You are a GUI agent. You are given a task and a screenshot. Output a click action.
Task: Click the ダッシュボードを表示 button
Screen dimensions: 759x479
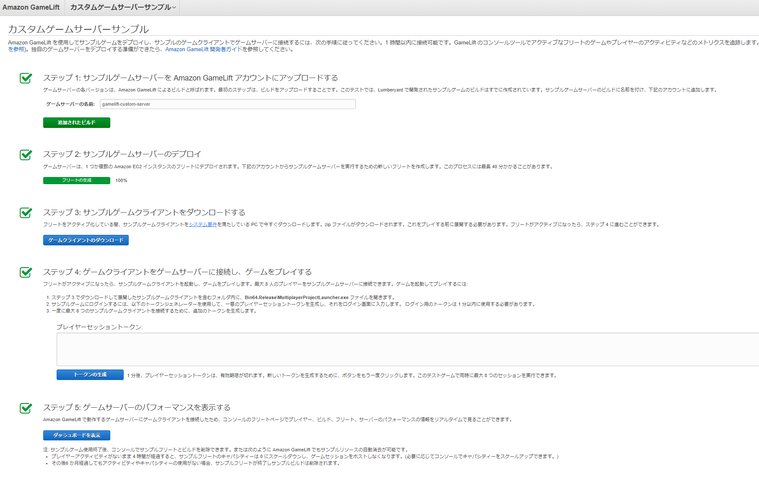coord(77,435)
